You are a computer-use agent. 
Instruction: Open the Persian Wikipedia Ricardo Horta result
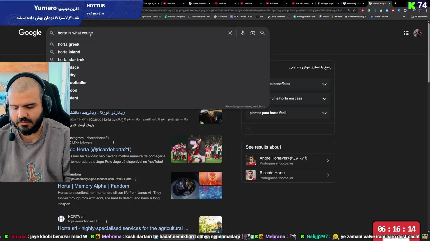pyautogui.click(x=97, y=113)
